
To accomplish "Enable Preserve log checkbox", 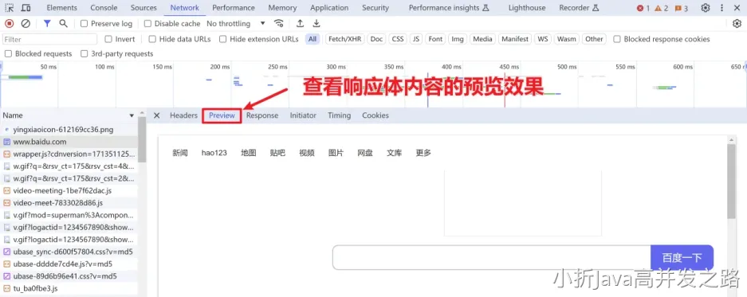I will coord(85,23).
